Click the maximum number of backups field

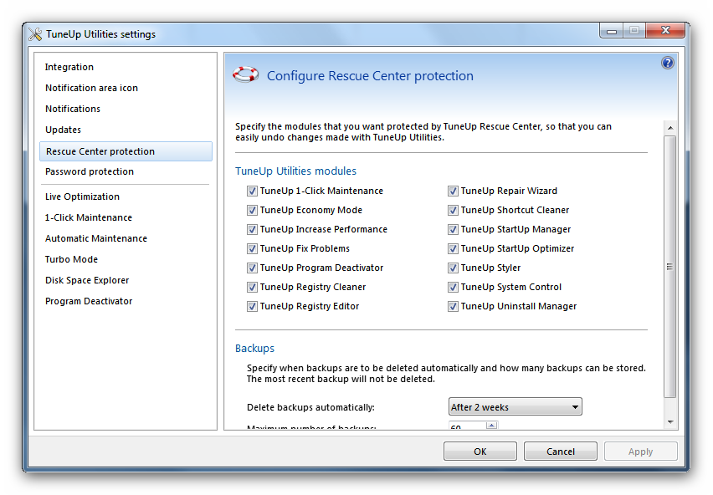[x=465, y=427]
